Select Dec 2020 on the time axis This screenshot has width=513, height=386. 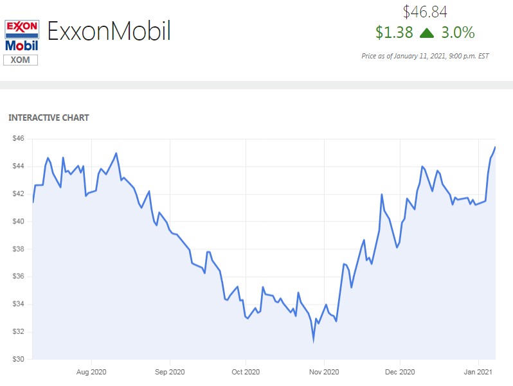399,371
